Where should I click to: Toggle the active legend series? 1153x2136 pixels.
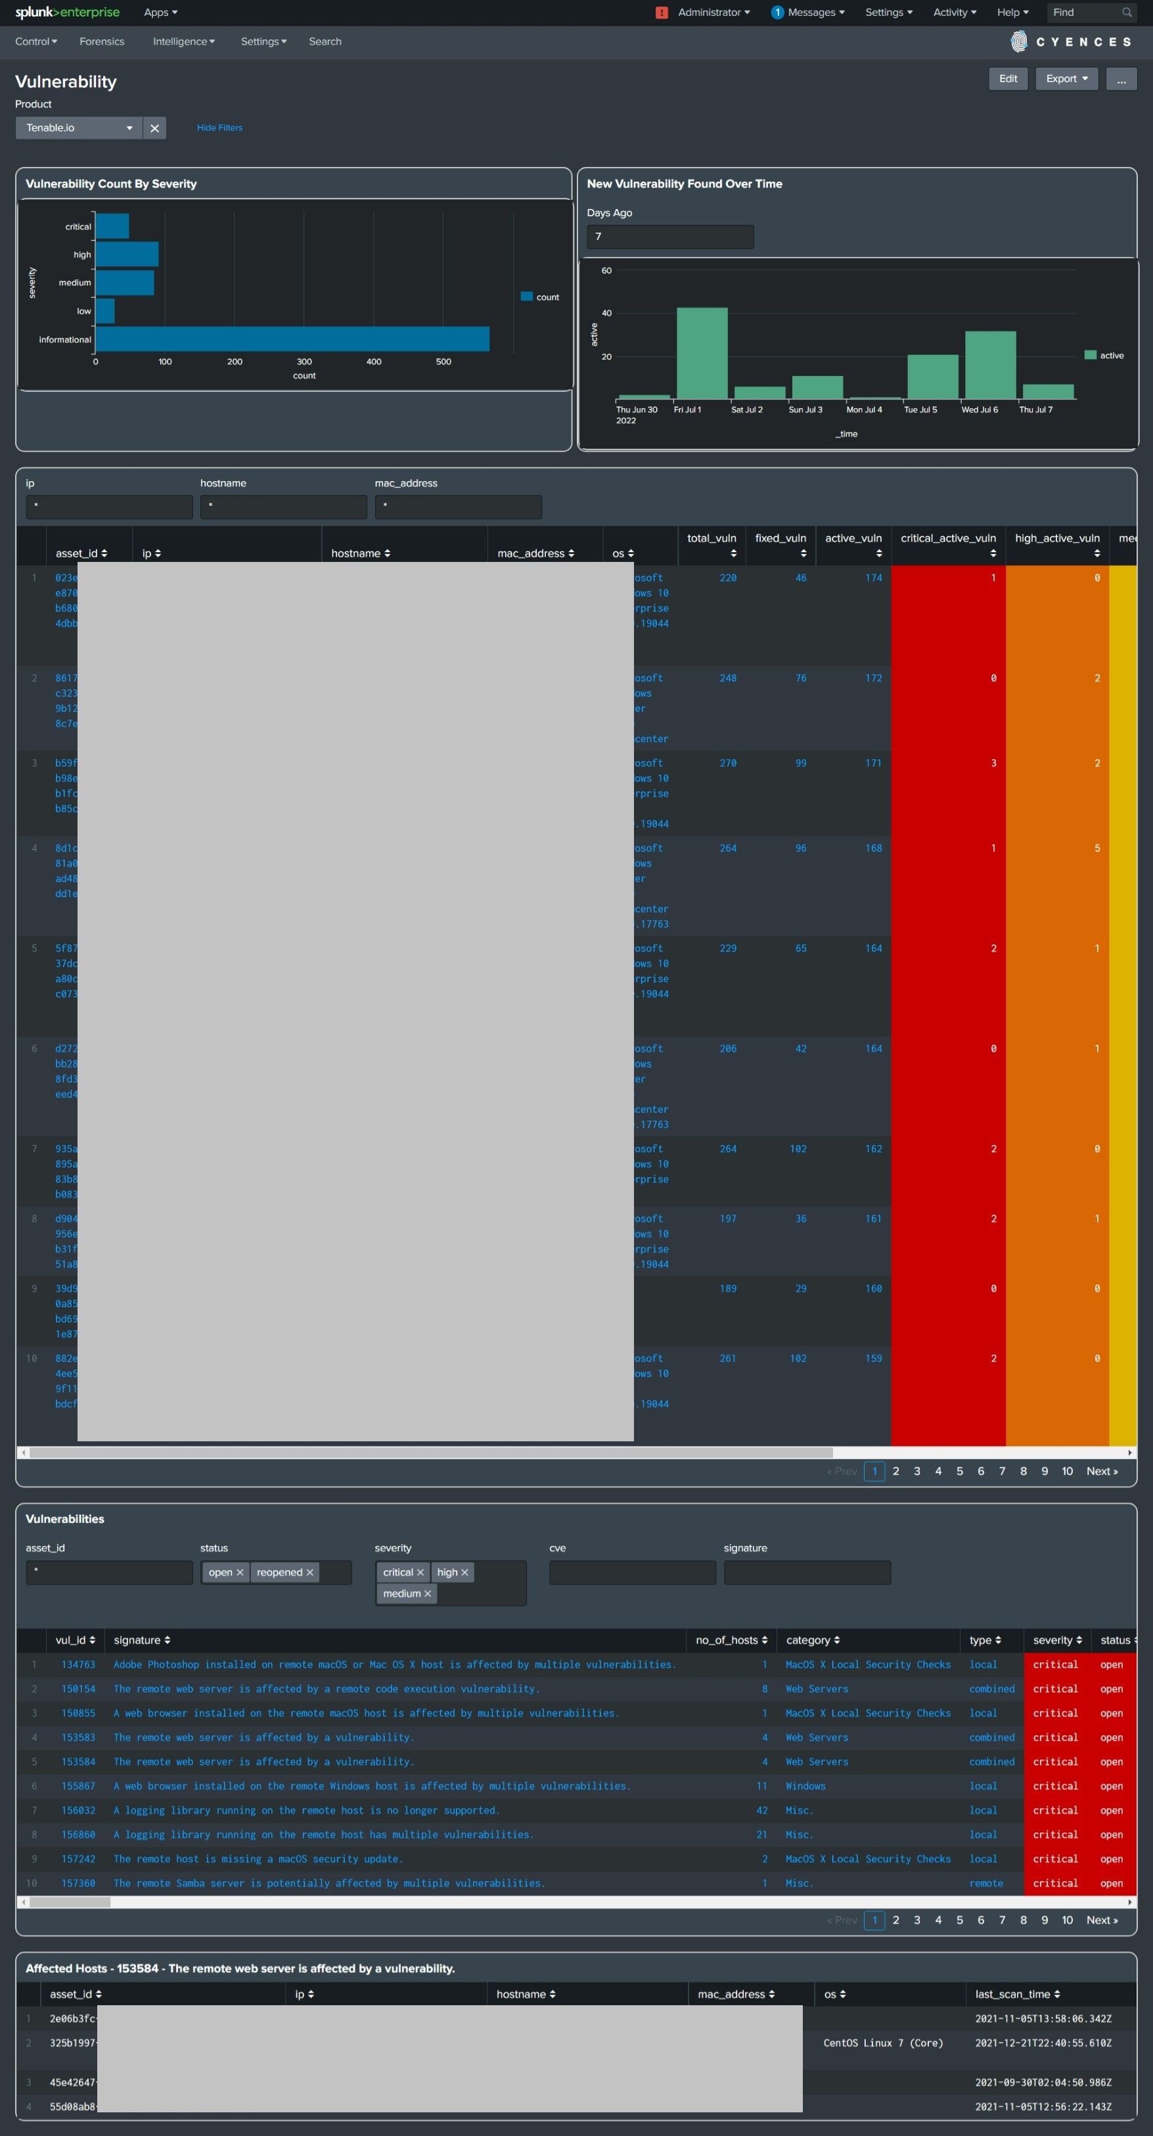pos(1104,355)
